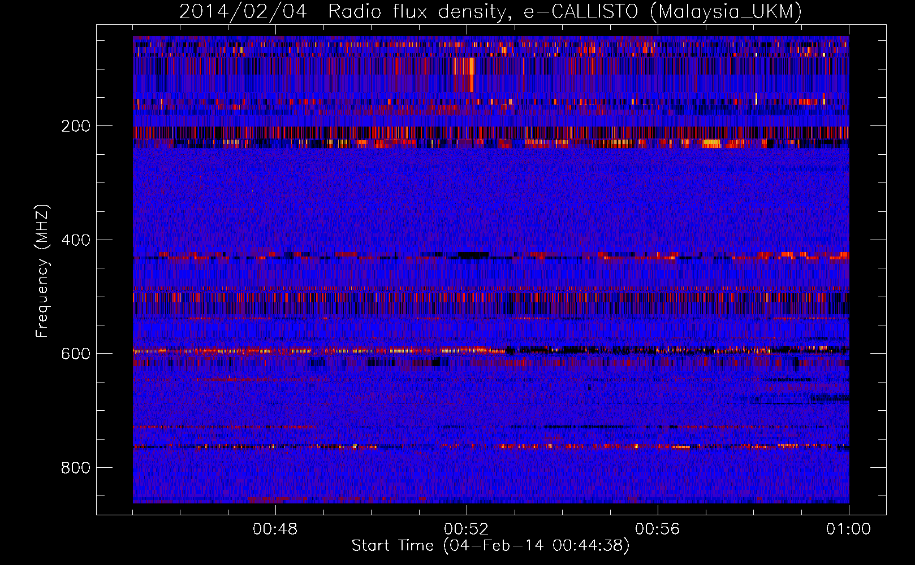Click the 00:48 time tick label
This screenshot has height=565, width=915.
coord(275,529)
